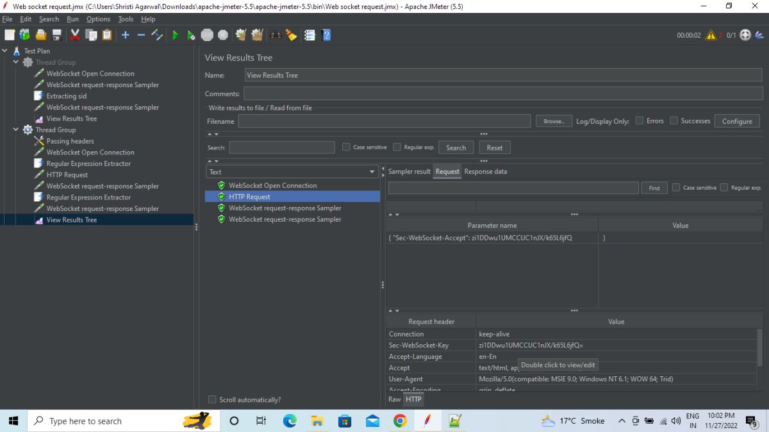Click the Reset button
The width and height of the screenshot is (769, 432).
click(x=495, y=147)
